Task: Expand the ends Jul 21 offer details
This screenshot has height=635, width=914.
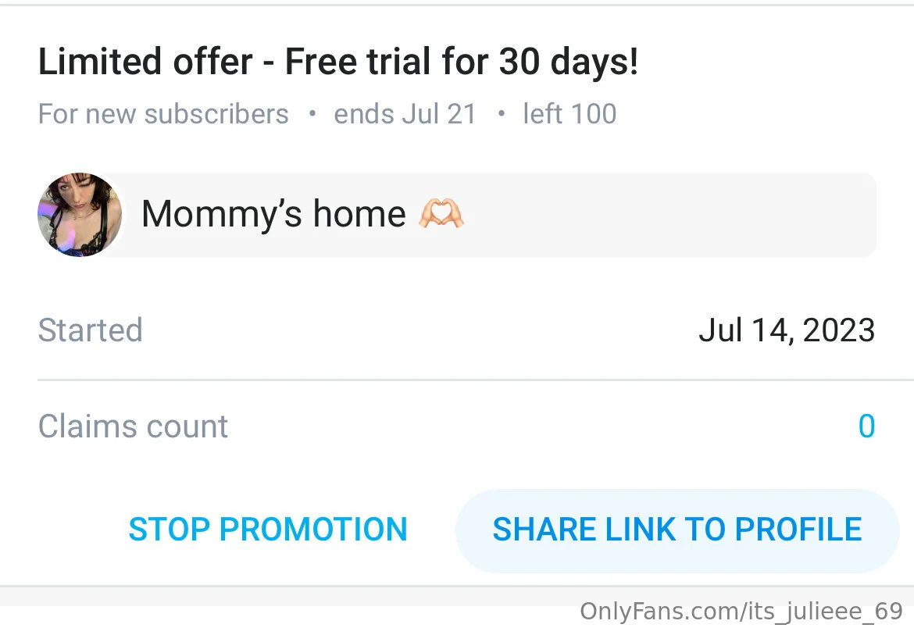Action: 405,114
